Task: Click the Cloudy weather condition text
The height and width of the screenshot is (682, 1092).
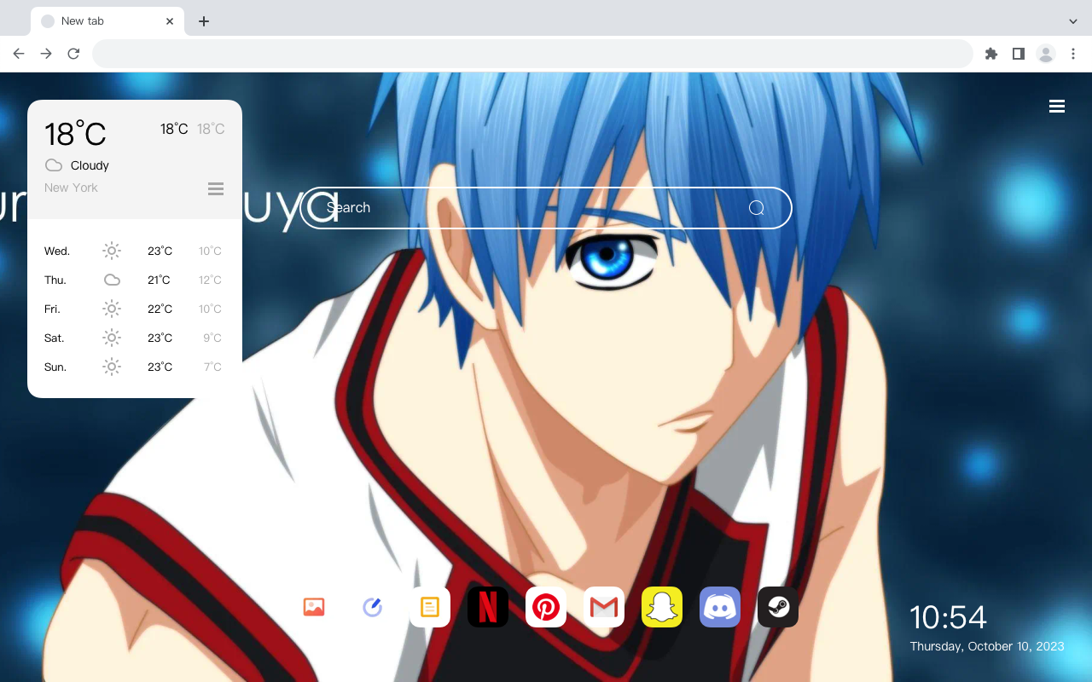Action: pos(90,165)
